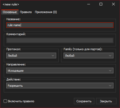Maximize the new rule window

(x=101, y=4)
